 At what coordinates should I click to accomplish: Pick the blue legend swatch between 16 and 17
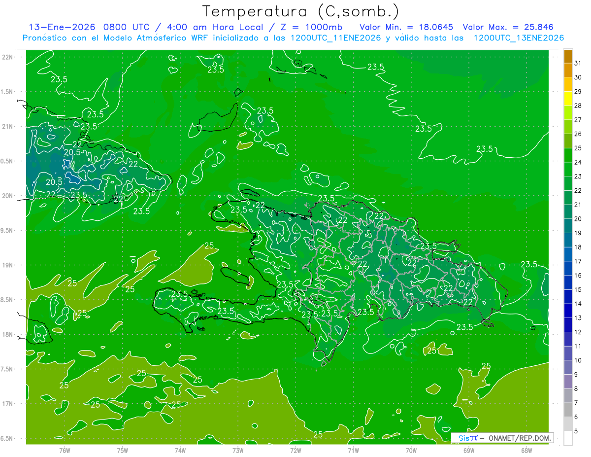[568, 269]
